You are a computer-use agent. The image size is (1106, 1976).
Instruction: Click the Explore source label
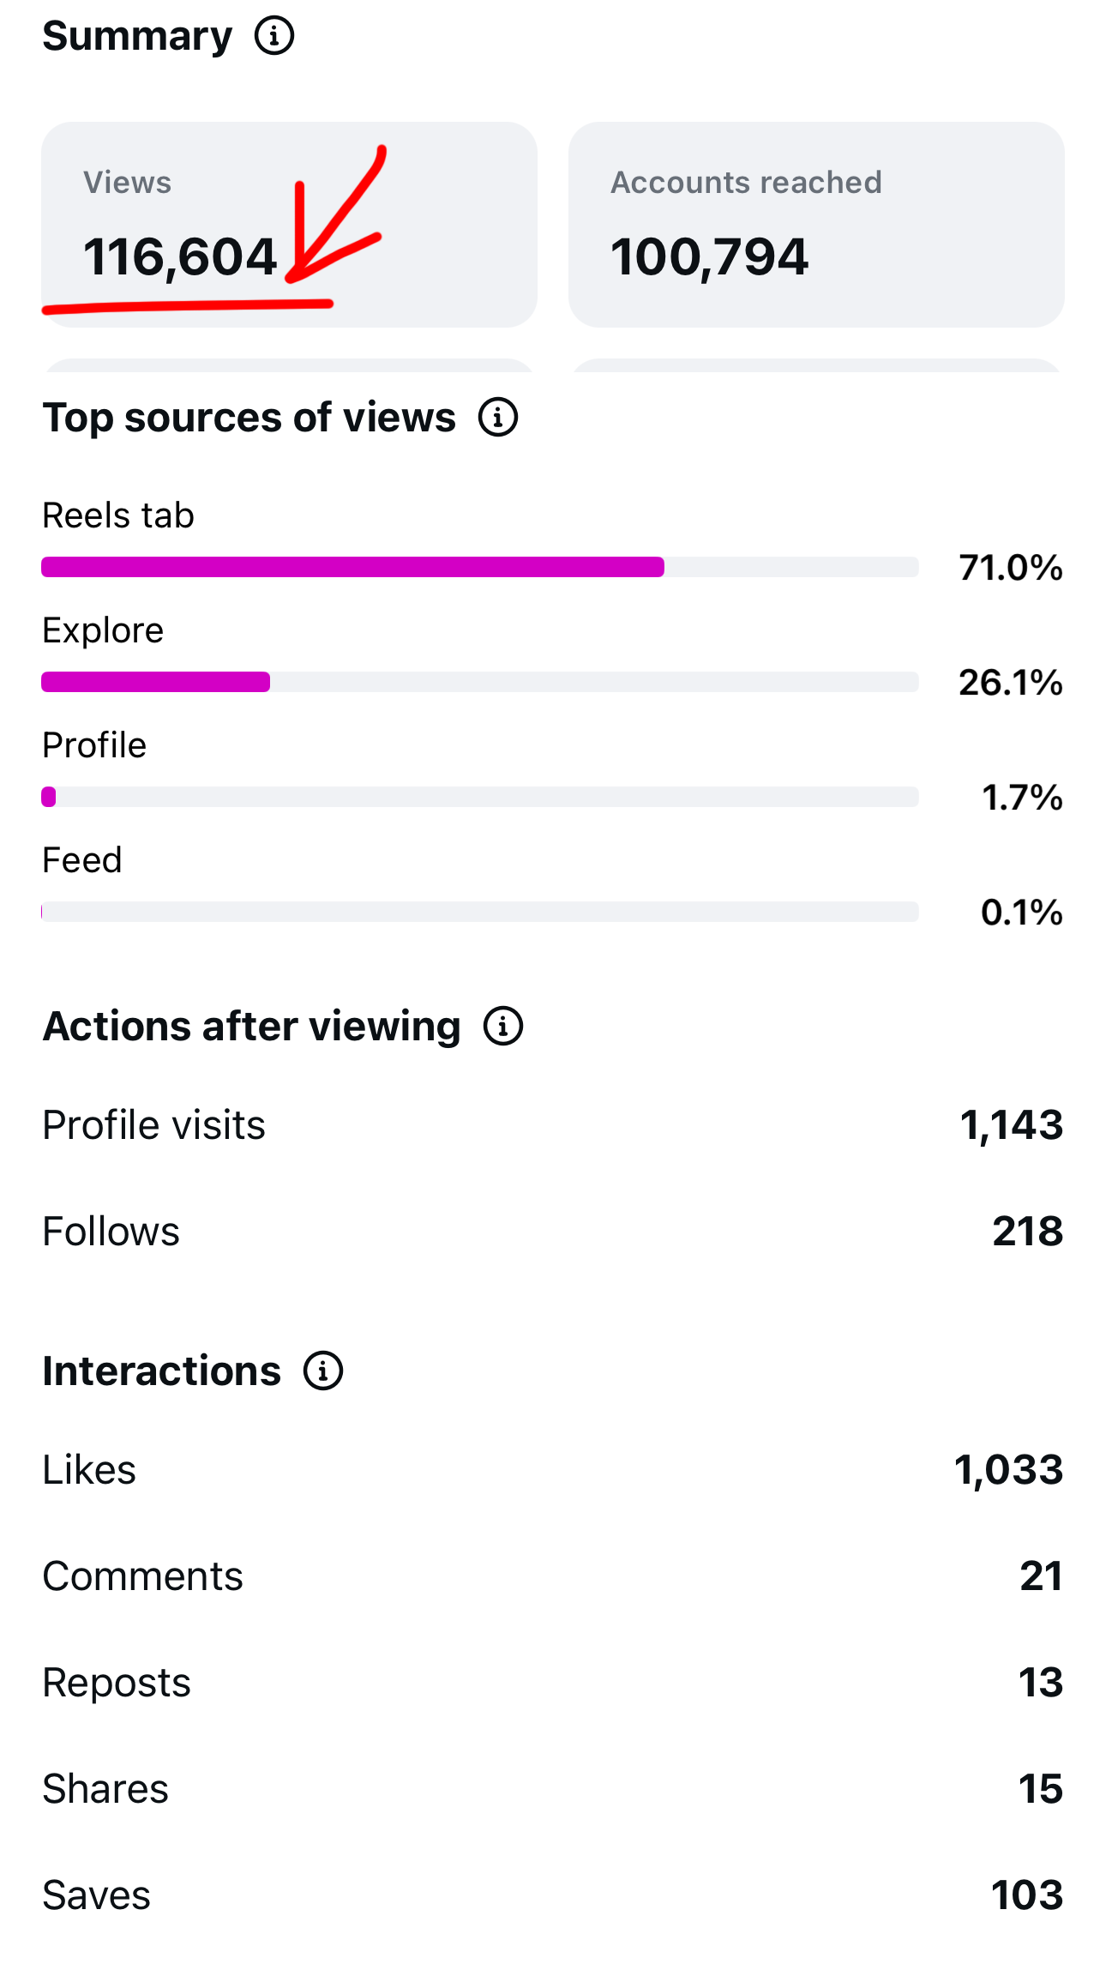pos(102,630)
